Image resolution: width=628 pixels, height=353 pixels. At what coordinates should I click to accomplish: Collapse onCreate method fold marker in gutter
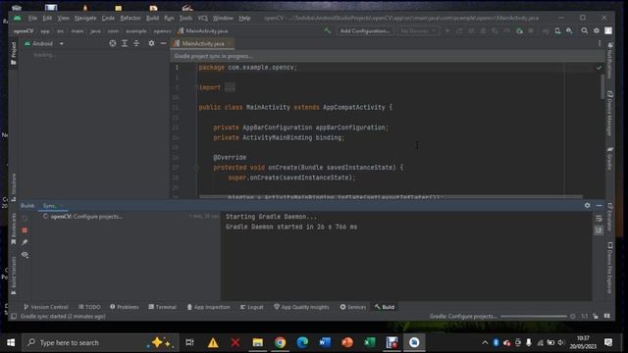pos(196,168)
